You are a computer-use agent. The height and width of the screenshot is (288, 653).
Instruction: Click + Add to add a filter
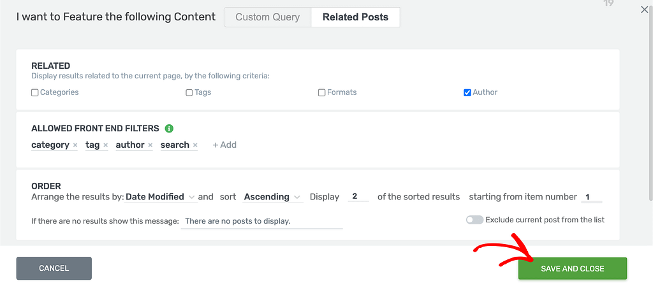pos(224,145)
